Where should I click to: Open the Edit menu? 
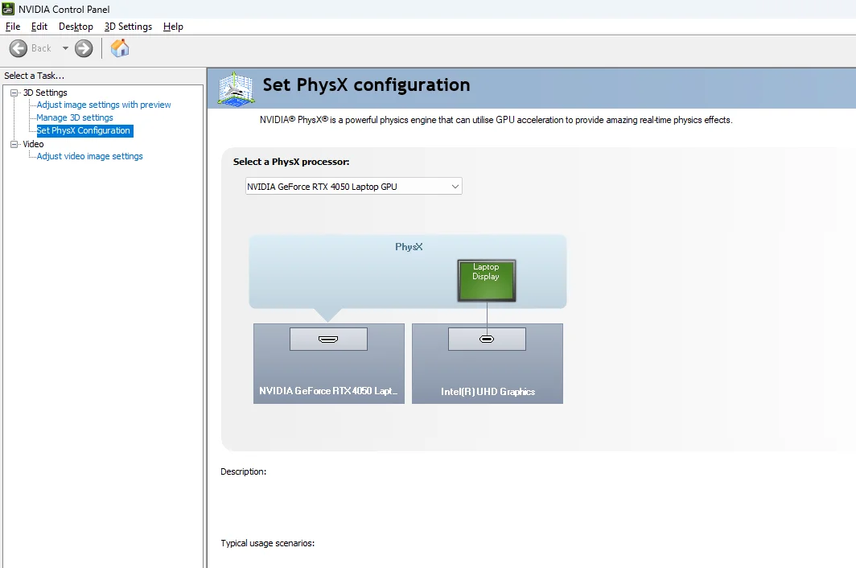tap(39, 27)
